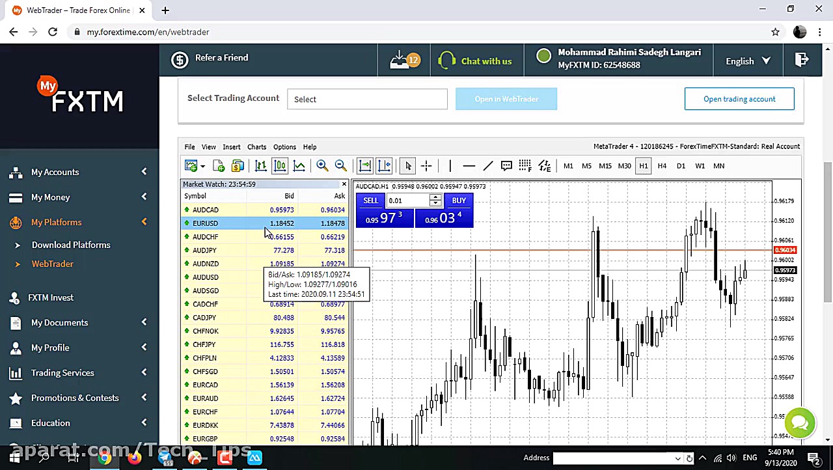Toggle chart auto scroll

[365, 166]
